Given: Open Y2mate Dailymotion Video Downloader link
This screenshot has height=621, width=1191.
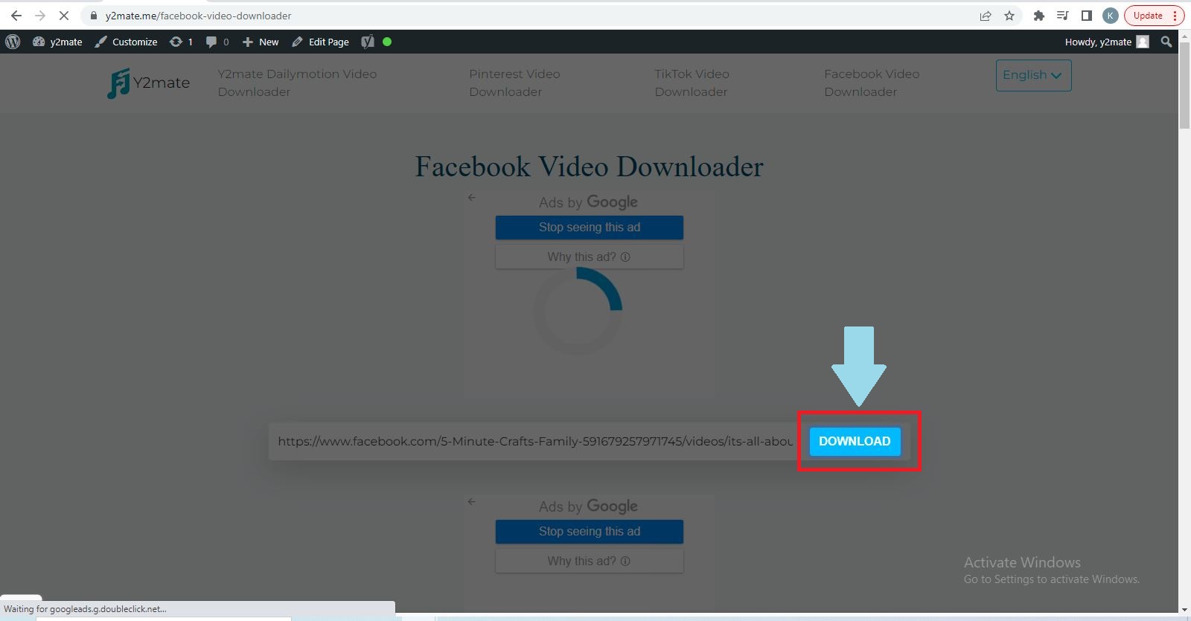Looking at the screenshot, I should coord(297,83).
